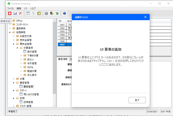Open the 訪問管理 tree item
Screen dimensions: 173x116
click(x=28, y=102)
